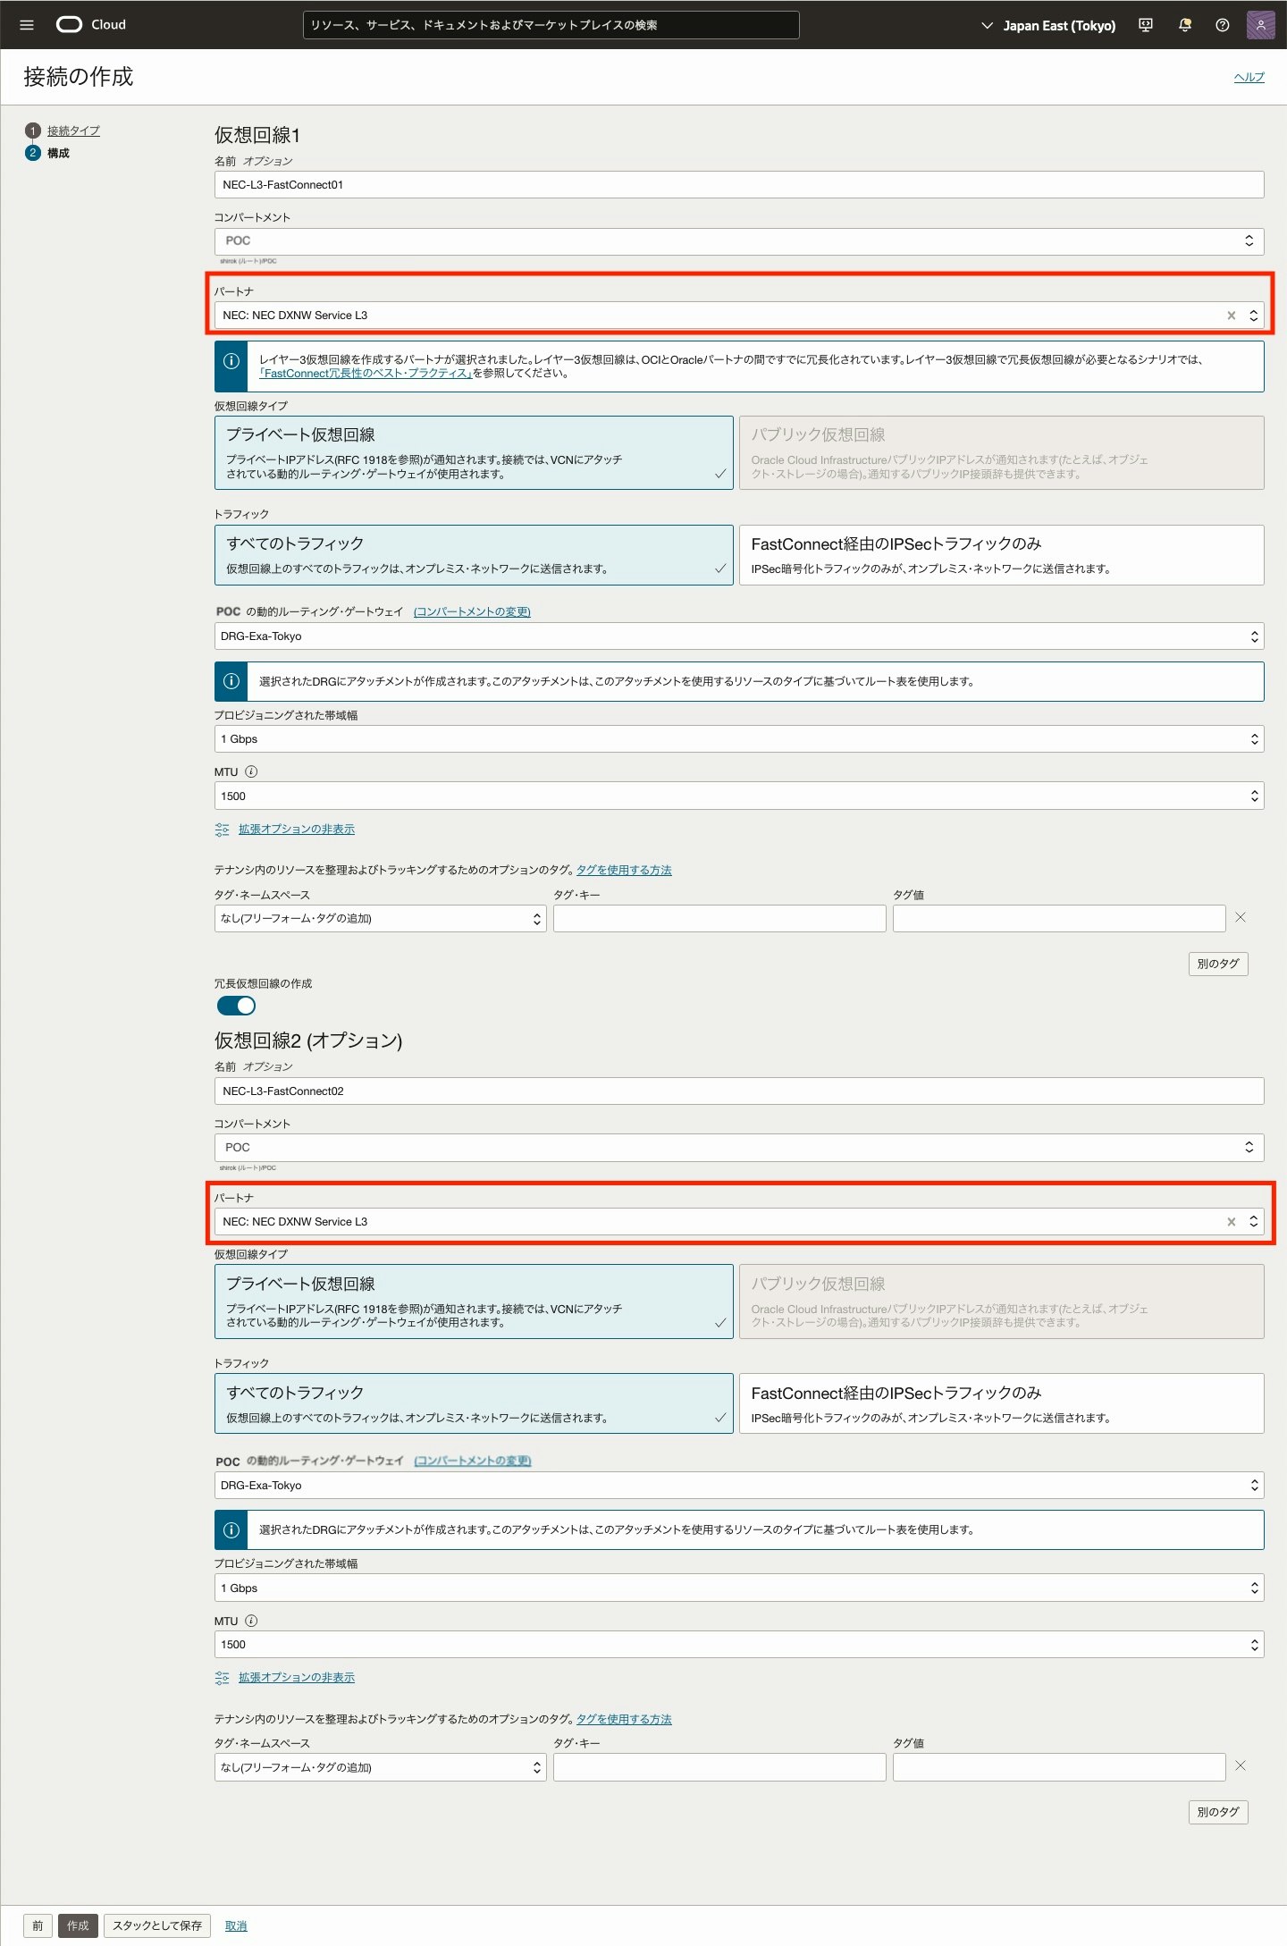This screenshot has width=1287, height=1946.
Task: Click the tag value field for circuit 1
Action: click(x=1059, y=919)
